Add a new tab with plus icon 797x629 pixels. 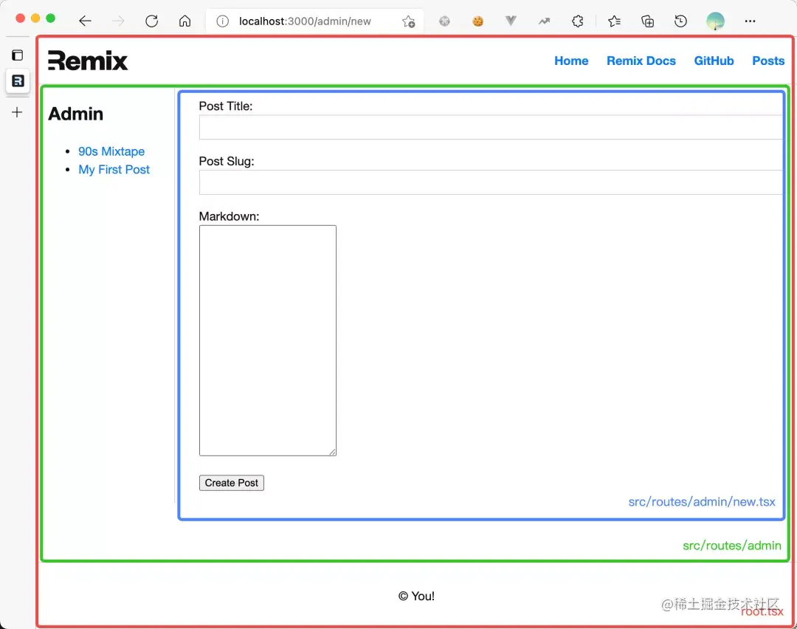[x=17, y=112]
